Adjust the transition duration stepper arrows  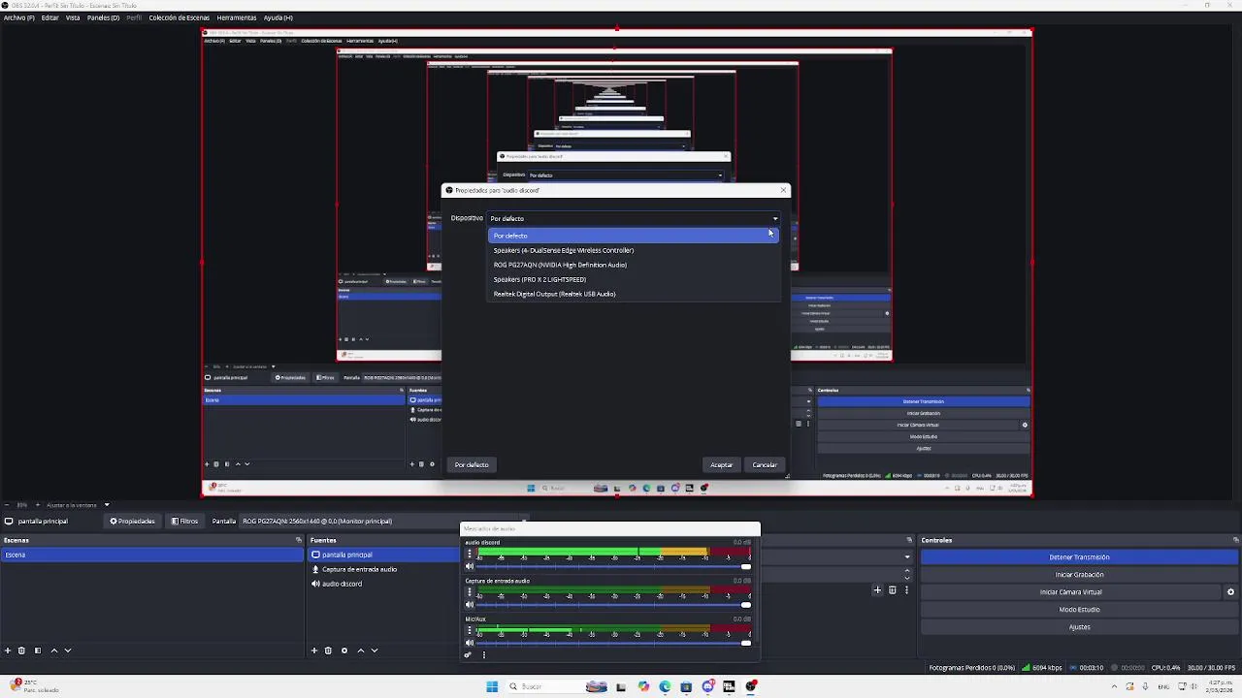click(907, 574)
